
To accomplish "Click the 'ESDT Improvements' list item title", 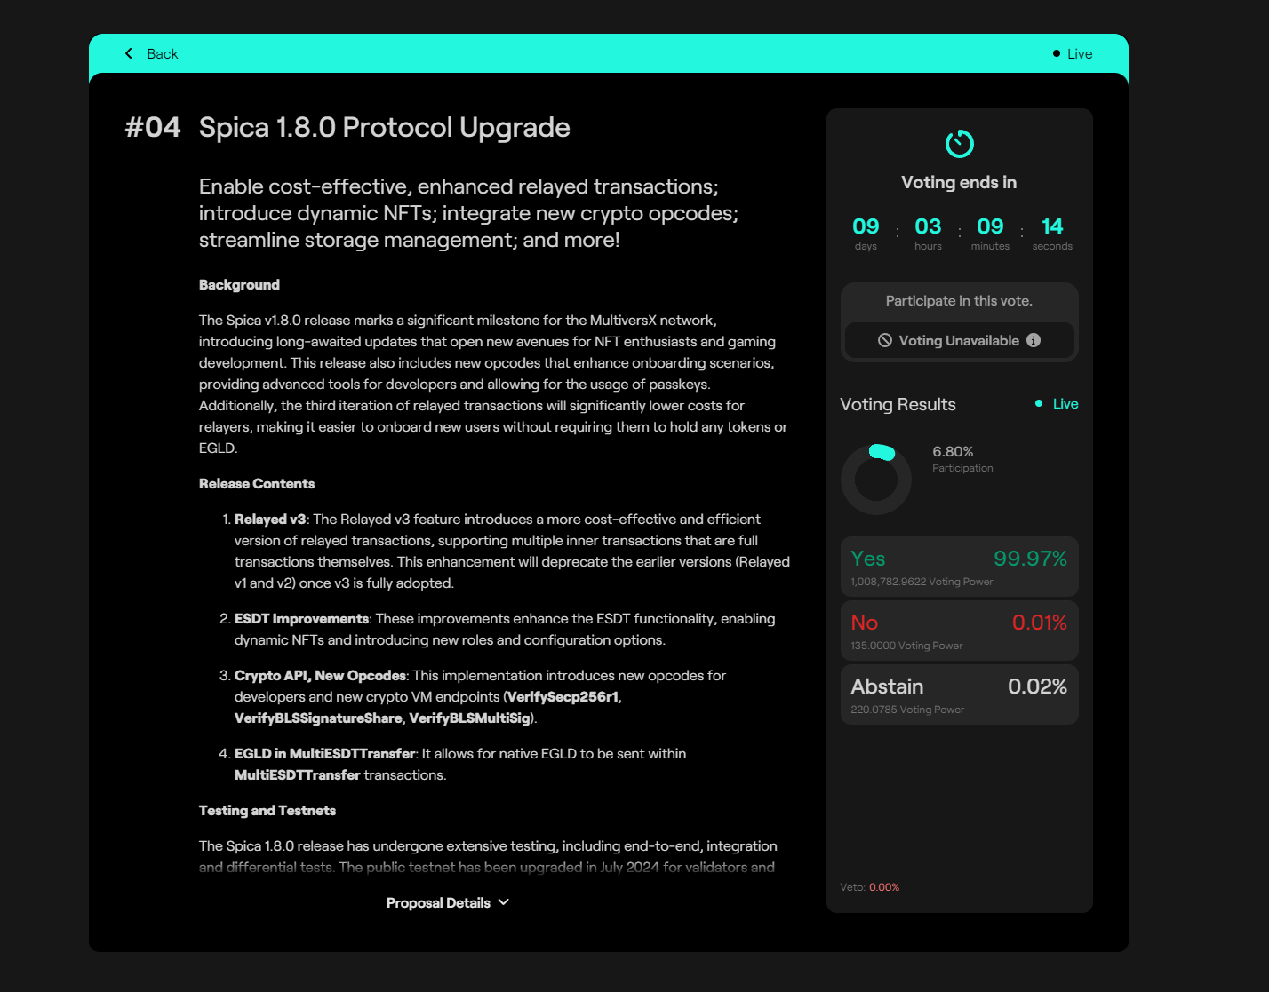I will click(301, 618).
